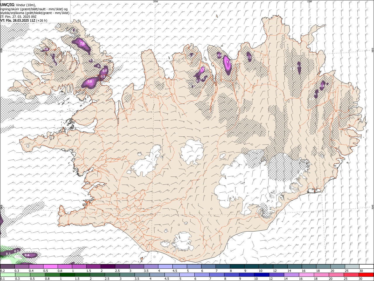Image resolution: width=374 pixels, height=281 pixels.
Task: Pick the darkest purple swatch between 2 and 2.5
Action: 108,266
